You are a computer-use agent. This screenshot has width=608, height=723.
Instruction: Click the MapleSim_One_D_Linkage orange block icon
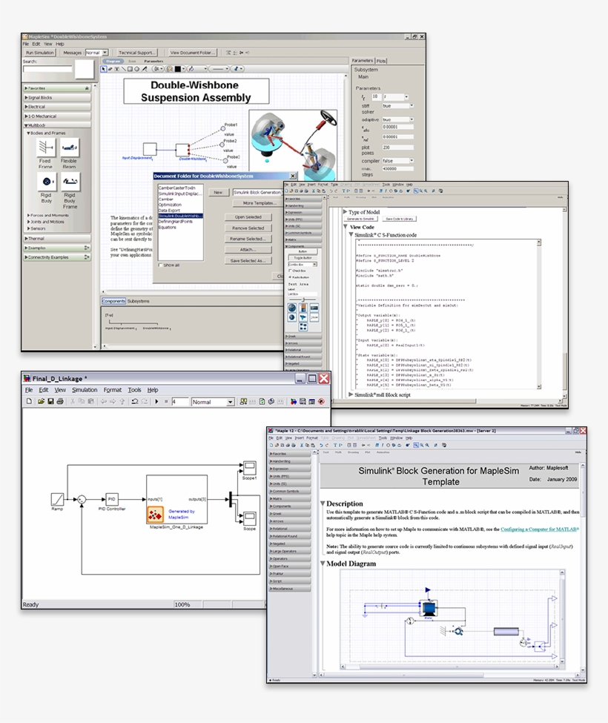coord(155,515)
